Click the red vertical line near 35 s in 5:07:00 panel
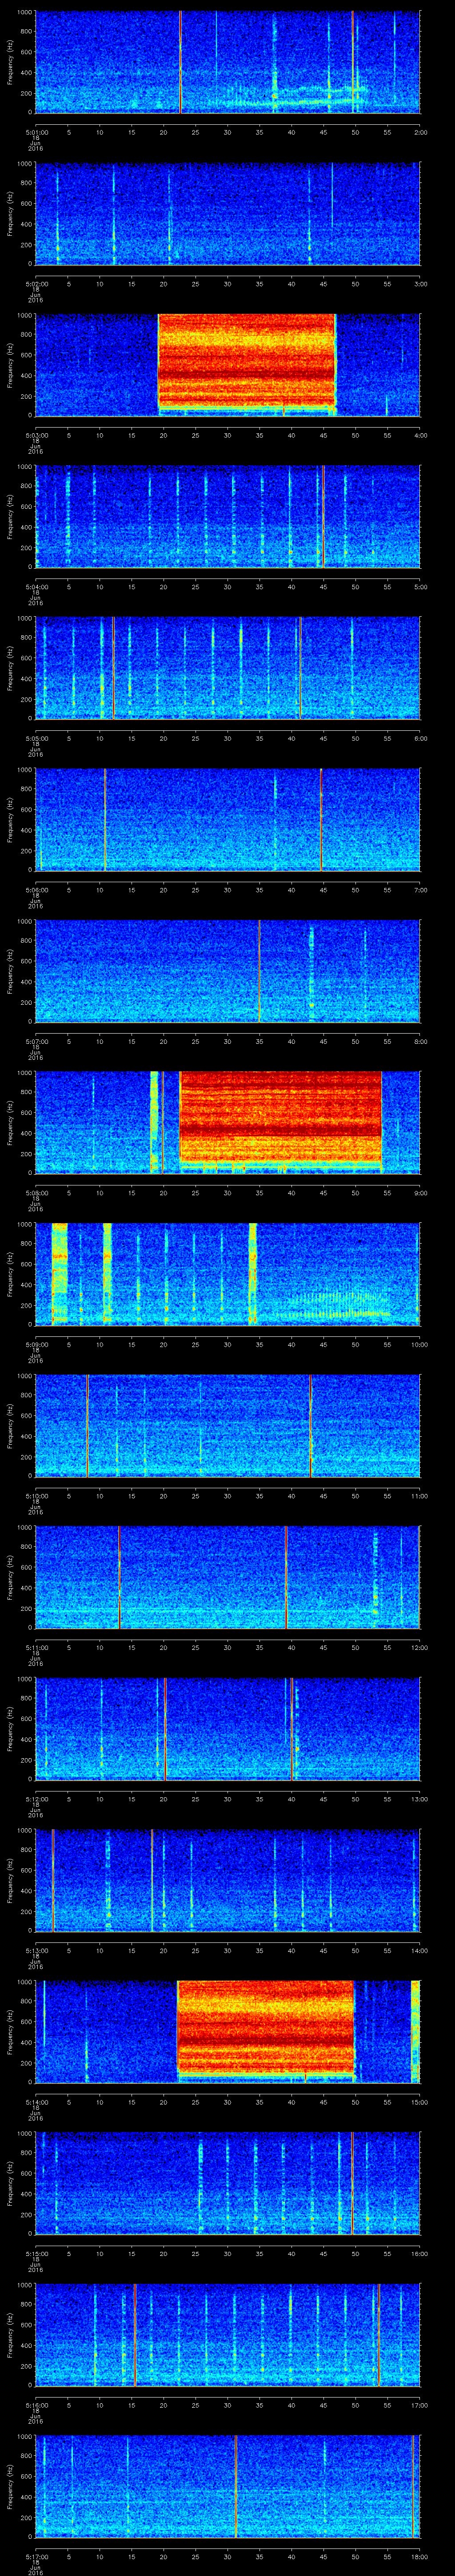455x2576 pixels. click(259, 970)
